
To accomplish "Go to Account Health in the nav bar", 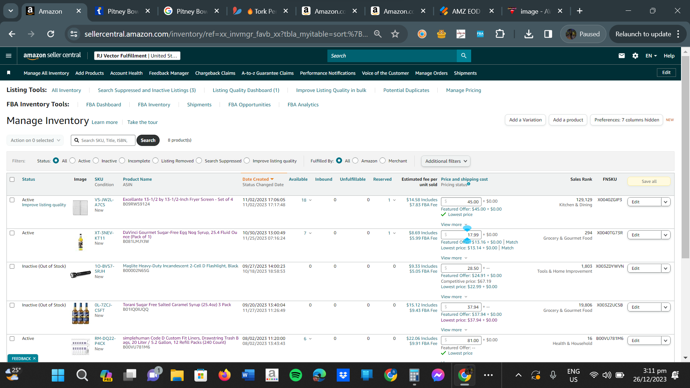I will pos(126,73).
